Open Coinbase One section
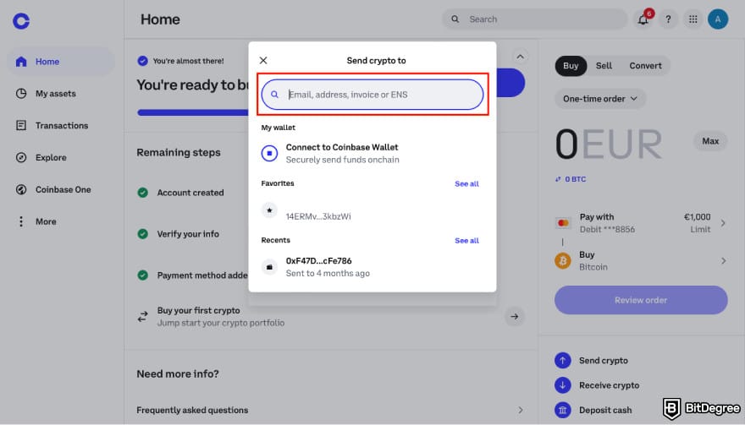 [x=61, y=189]
